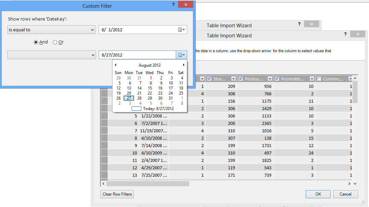Viewport: 369px width, 207px height.
Task: Open the 'is equal to' operator dropdown
Action: point(93,30)
